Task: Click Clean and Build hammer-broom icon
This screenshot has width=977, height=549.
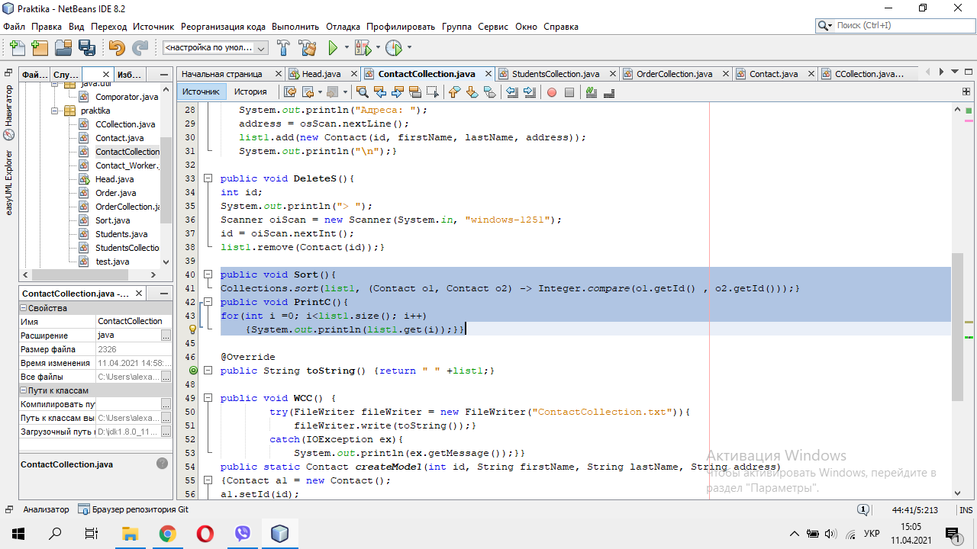Action: pos(308,48)
